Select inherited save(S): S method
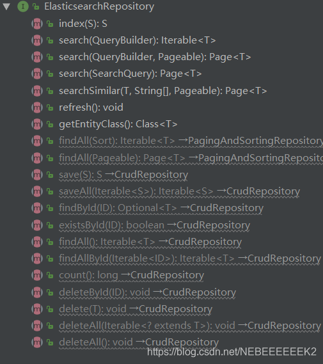Screen dimensions: 323x364 point(123,175)
